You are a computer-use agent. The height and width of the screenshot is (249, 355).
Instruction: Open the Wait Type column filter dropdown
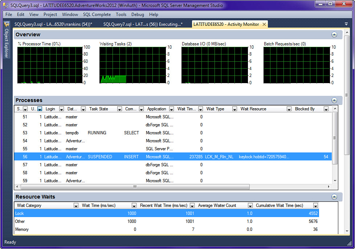[234, 109]
